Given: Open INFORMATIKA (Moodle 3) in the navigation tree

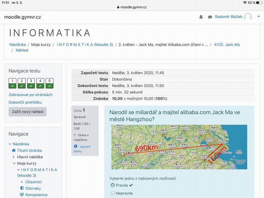Looking at the screenshot, I should point(37,172).
